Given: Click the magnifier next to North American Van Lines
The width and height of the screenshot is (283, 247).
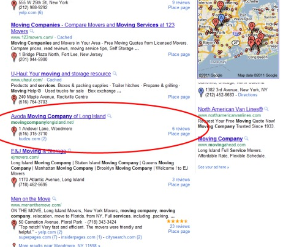Looking at the screenshot, I should [x=266, y=109].
